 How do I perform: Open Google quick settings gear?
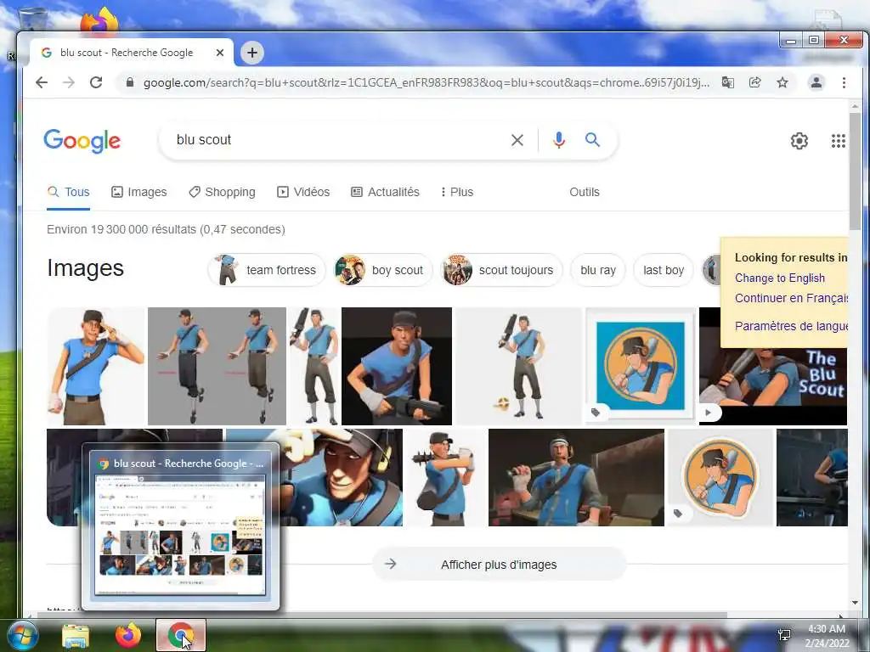(x=799, y=141)
